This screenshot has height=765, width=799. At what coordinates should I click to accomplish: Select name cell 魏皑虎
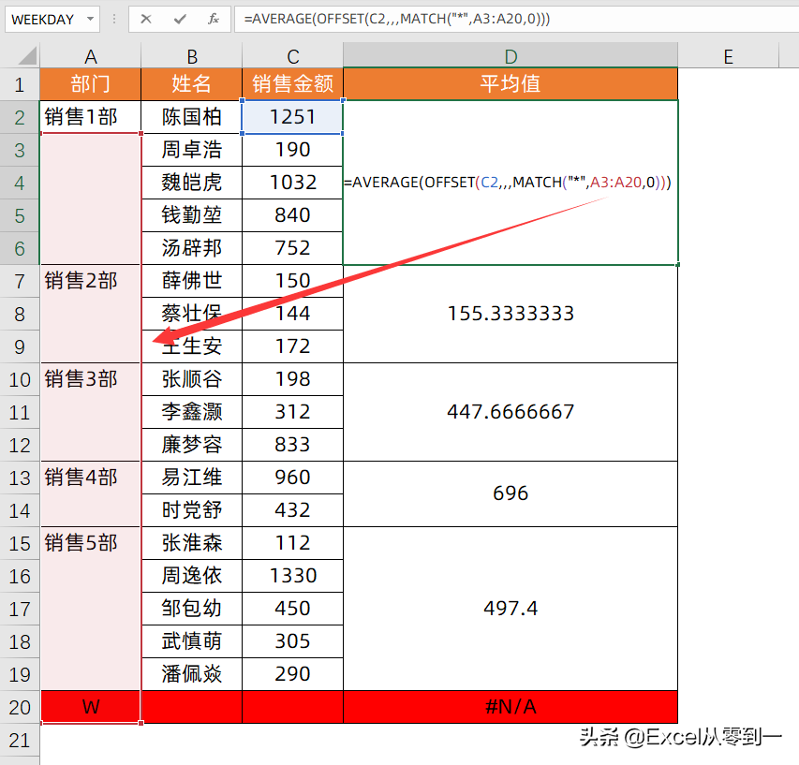[192, 183]
